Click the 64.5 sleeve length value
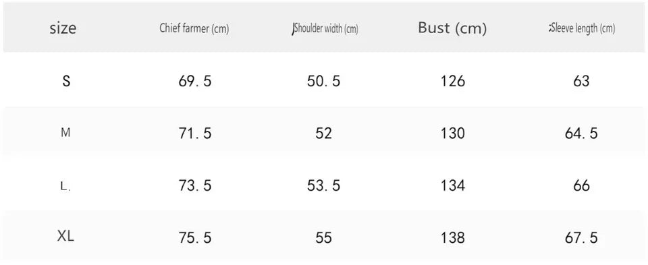 coord(581,134)
